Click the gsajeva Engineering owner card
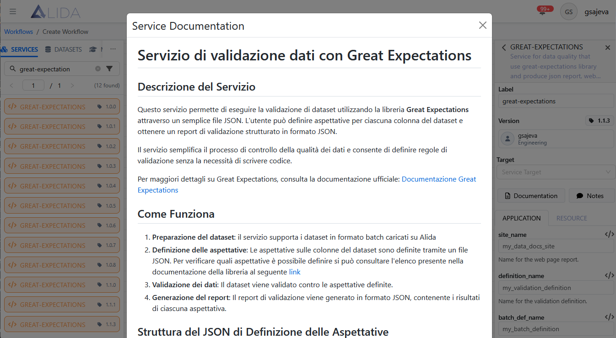 pyautogui.click(x=556, y=139)
